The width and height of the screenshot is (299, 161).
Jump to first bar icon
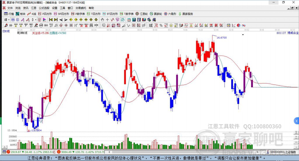pos(51,20)
